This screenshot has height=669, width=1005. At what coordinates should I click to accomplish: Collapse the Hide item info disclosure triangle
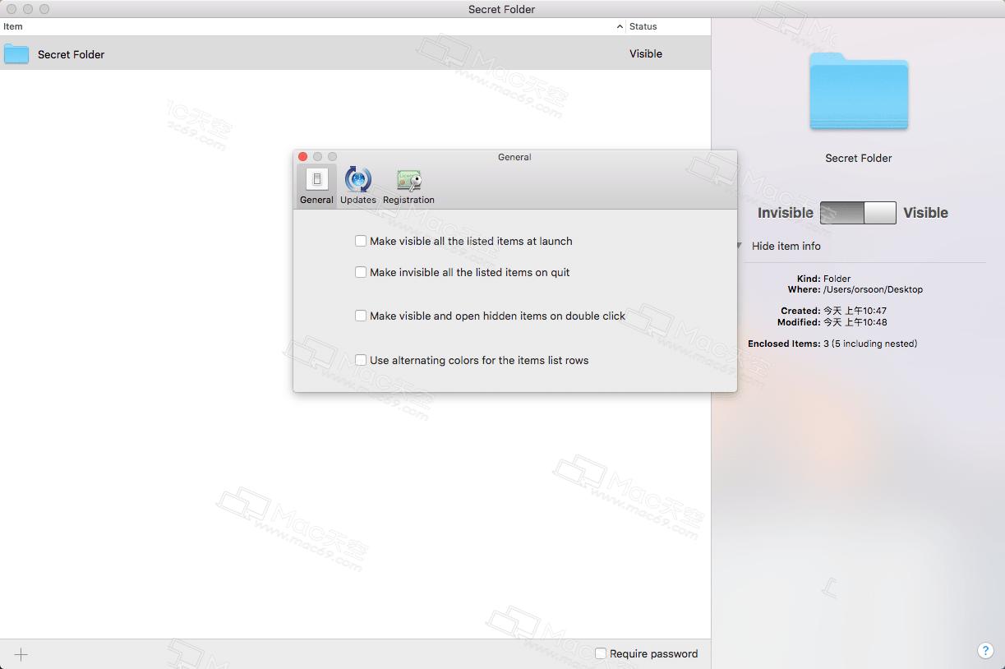click(740, 246)
